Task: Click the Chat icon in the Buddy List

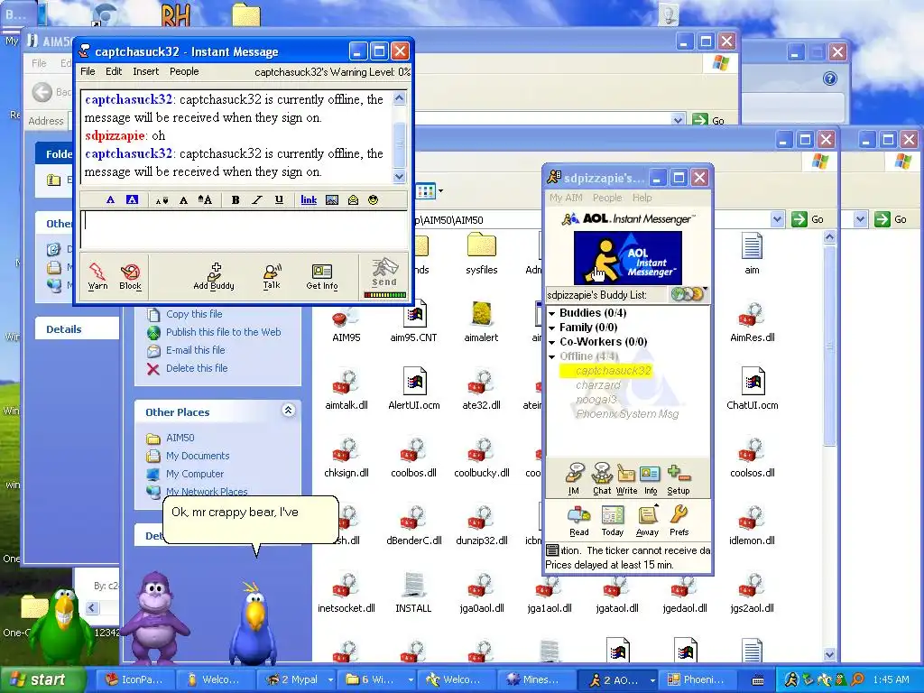Action: [602, 479]
